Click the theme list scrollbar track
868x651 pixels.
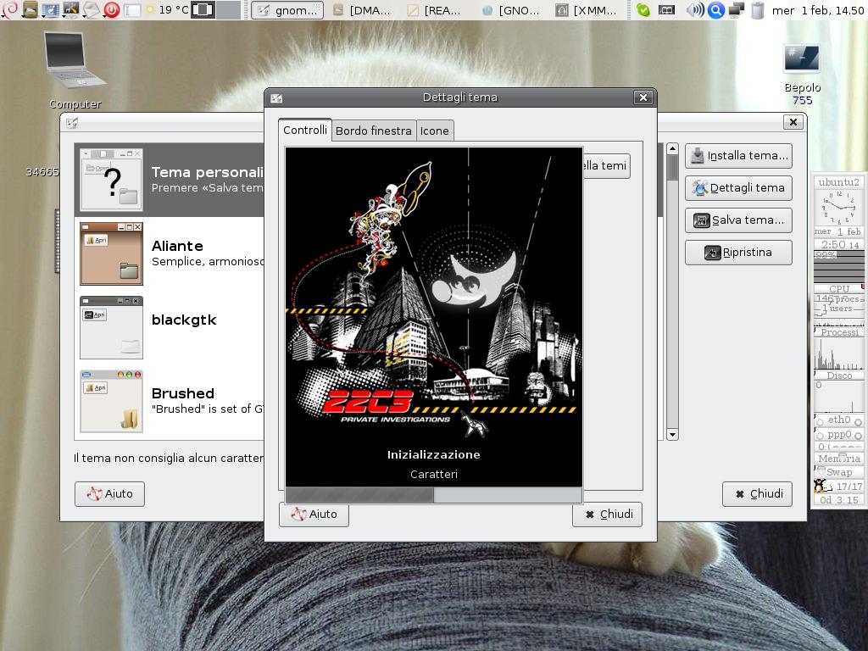pos(672,304)
